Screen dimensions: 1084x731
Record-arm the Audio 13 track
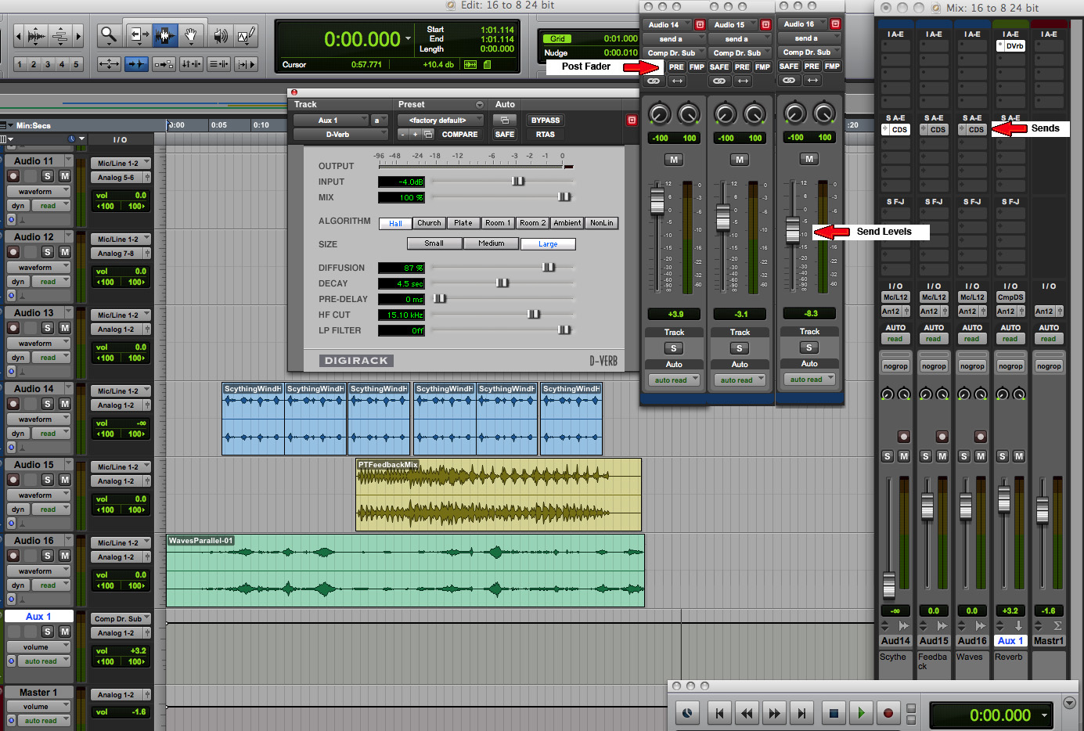[13, 328]
